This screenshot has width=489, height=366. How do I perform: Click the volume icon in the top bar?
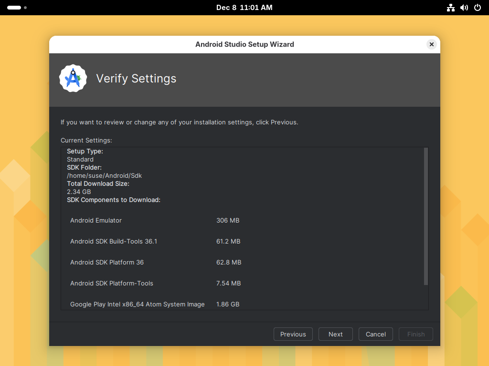(464, 8)
